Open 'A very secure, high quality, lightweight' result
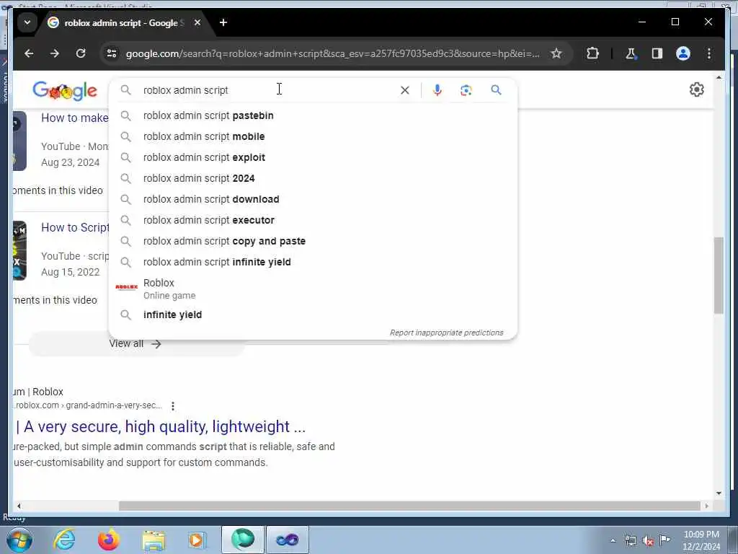 [160, 427]
